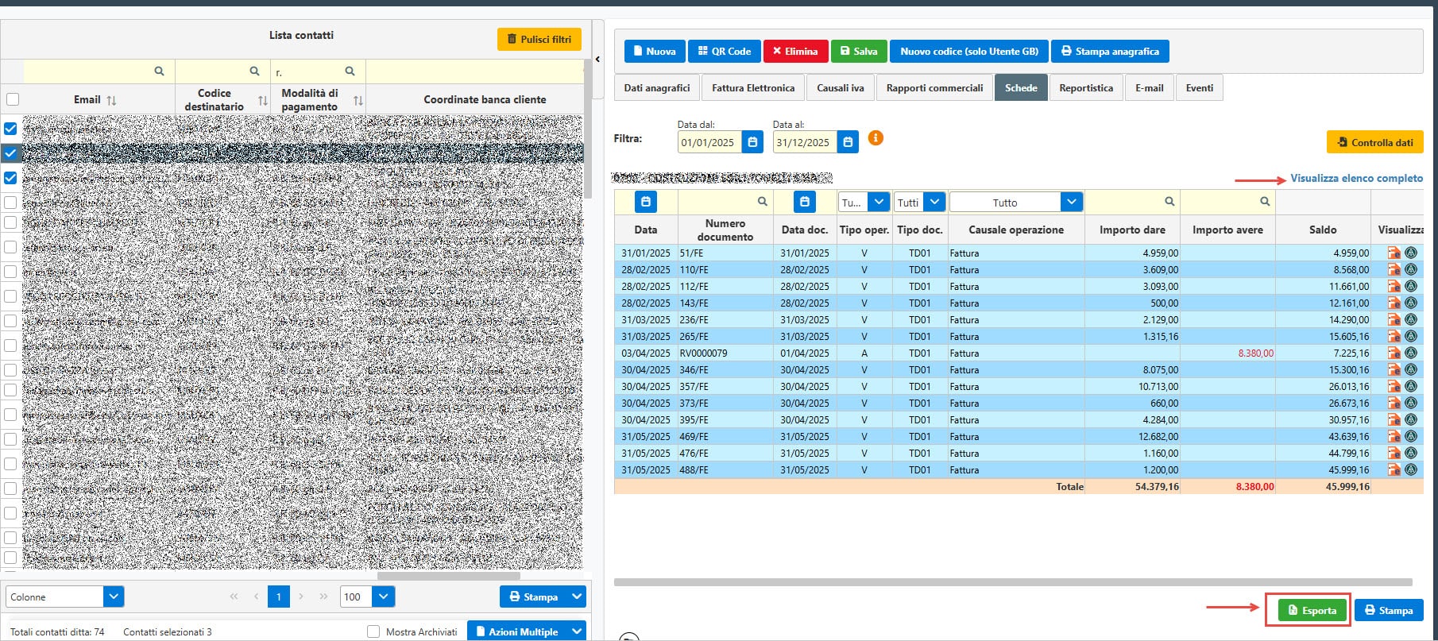1438x641 pixels.
Task: Open 'Visualizza elenco completo' link
Action: tap(1356, 179)
